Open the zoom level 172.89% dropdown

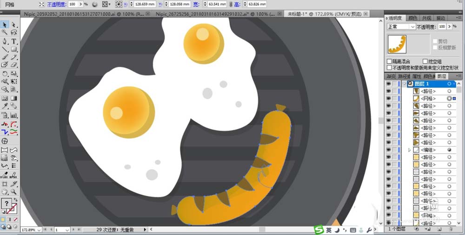(x=39, y=230)
